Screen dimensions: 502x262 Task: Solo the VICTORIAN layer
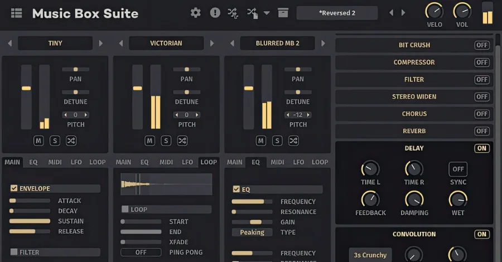click(166, 141)
